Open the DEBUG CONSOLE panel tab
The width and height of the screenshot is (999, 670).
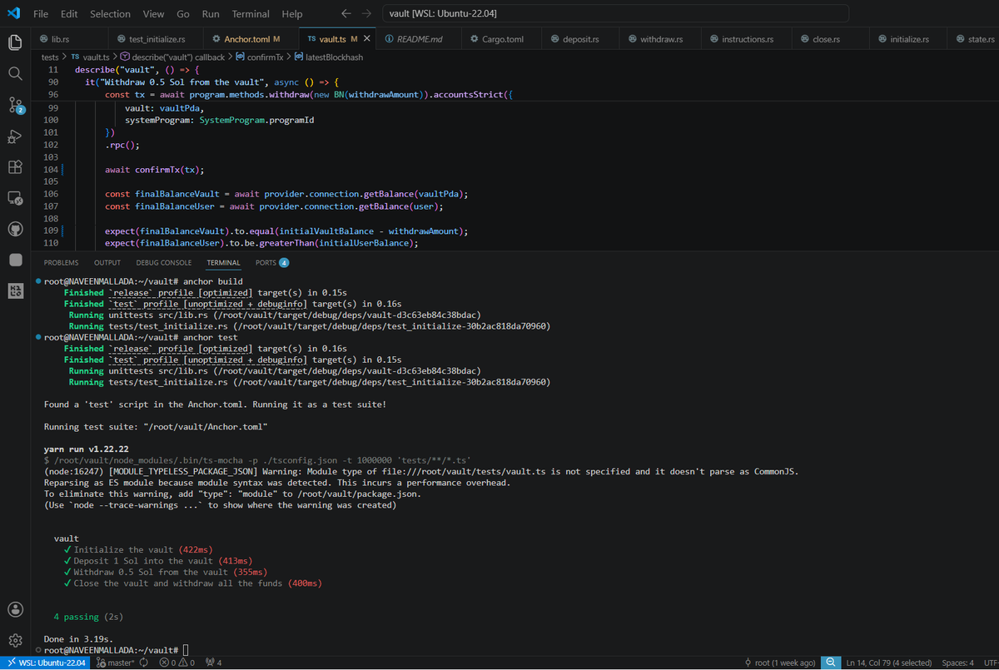click(x=164, y=263)
